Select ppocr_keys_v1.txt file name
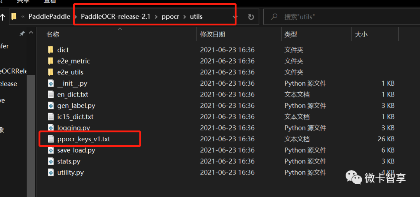Image resolution: width=420 pixels, height=197 pixels. (84, 139)
